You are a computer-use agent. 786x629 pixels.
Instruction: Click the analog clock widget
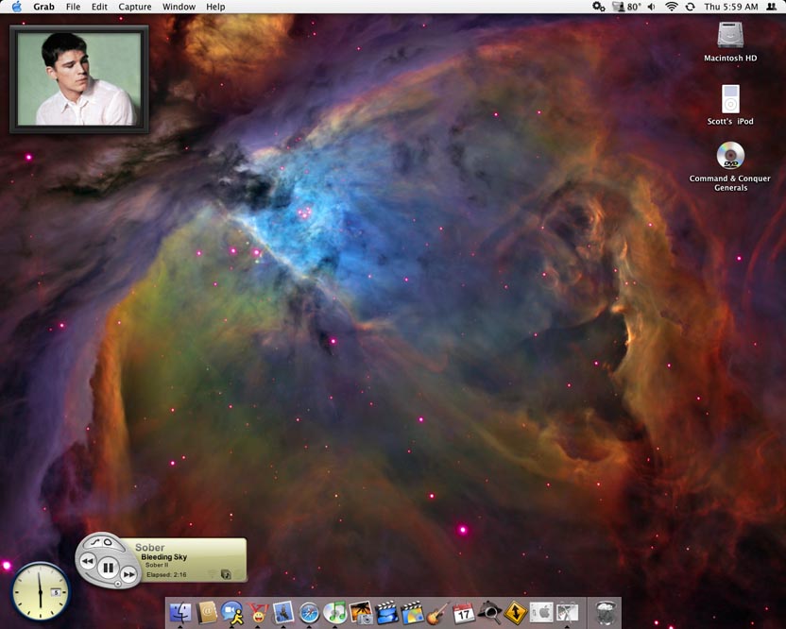tap(40, 591)
